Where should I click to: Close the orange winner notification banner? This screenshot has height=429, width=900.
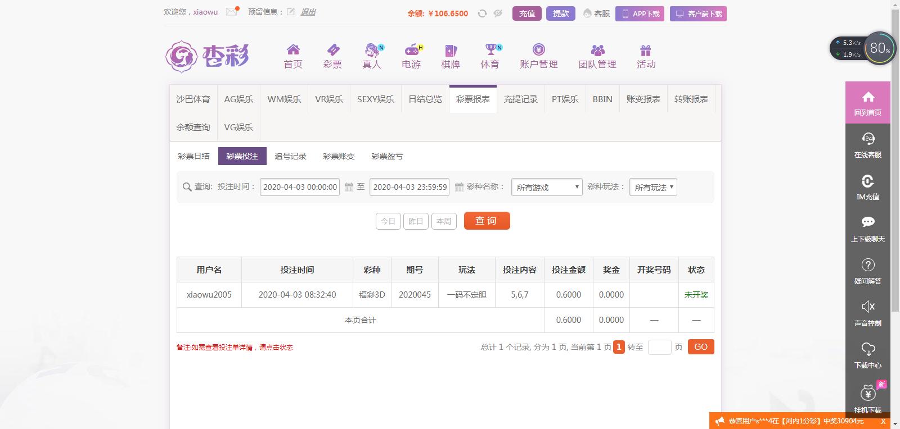[x=883, y=421]
